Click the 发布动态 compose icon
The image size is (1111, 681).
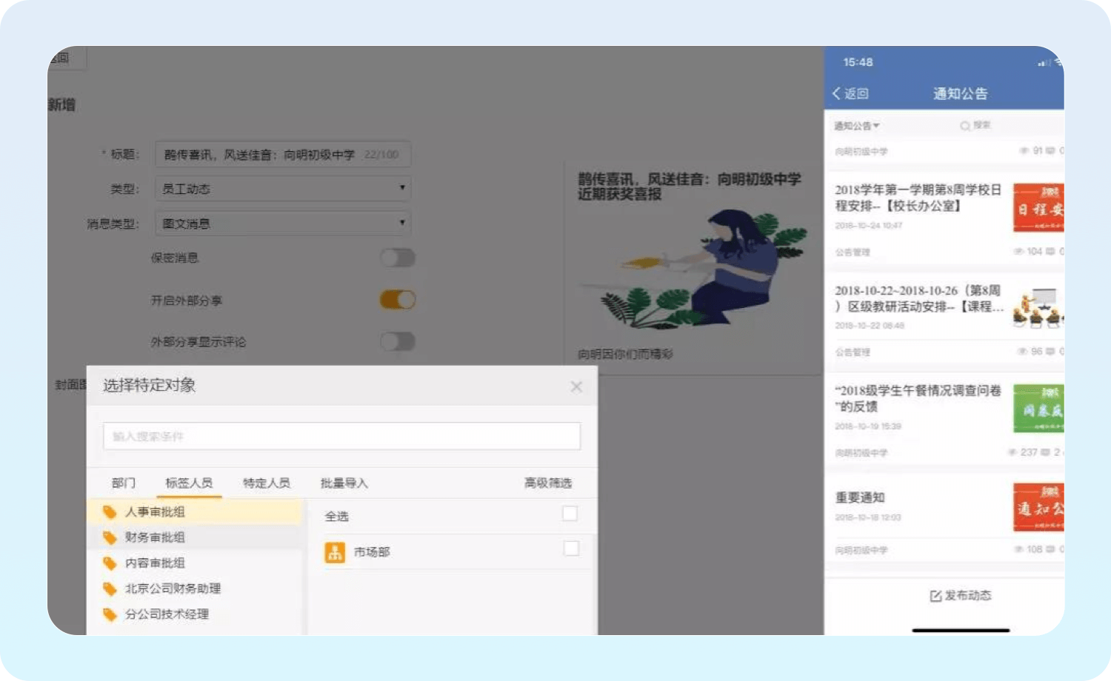(x=935, y=596)
